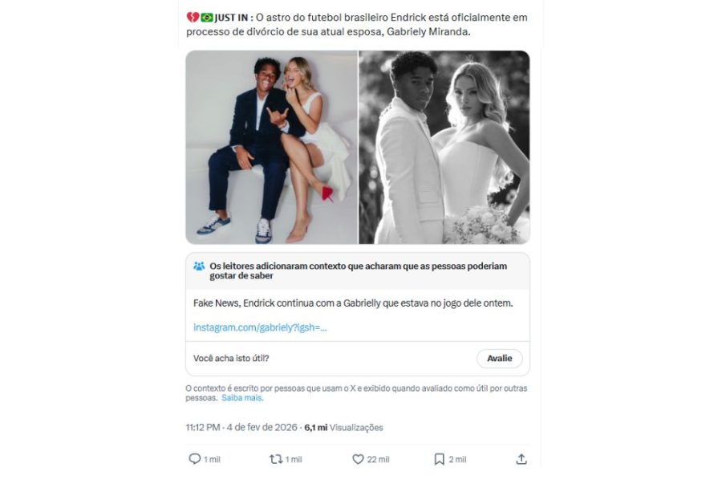Click the 11:12 PM timestamp
This screenshot has height=492, width=726.
click(203, 428)
